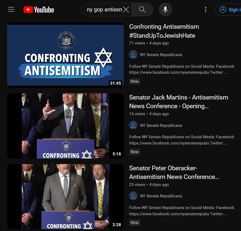Open Senator Peter Oberacker video thumbnail
241x231 pixels.
pyautogui.click(x=65, y=197)
